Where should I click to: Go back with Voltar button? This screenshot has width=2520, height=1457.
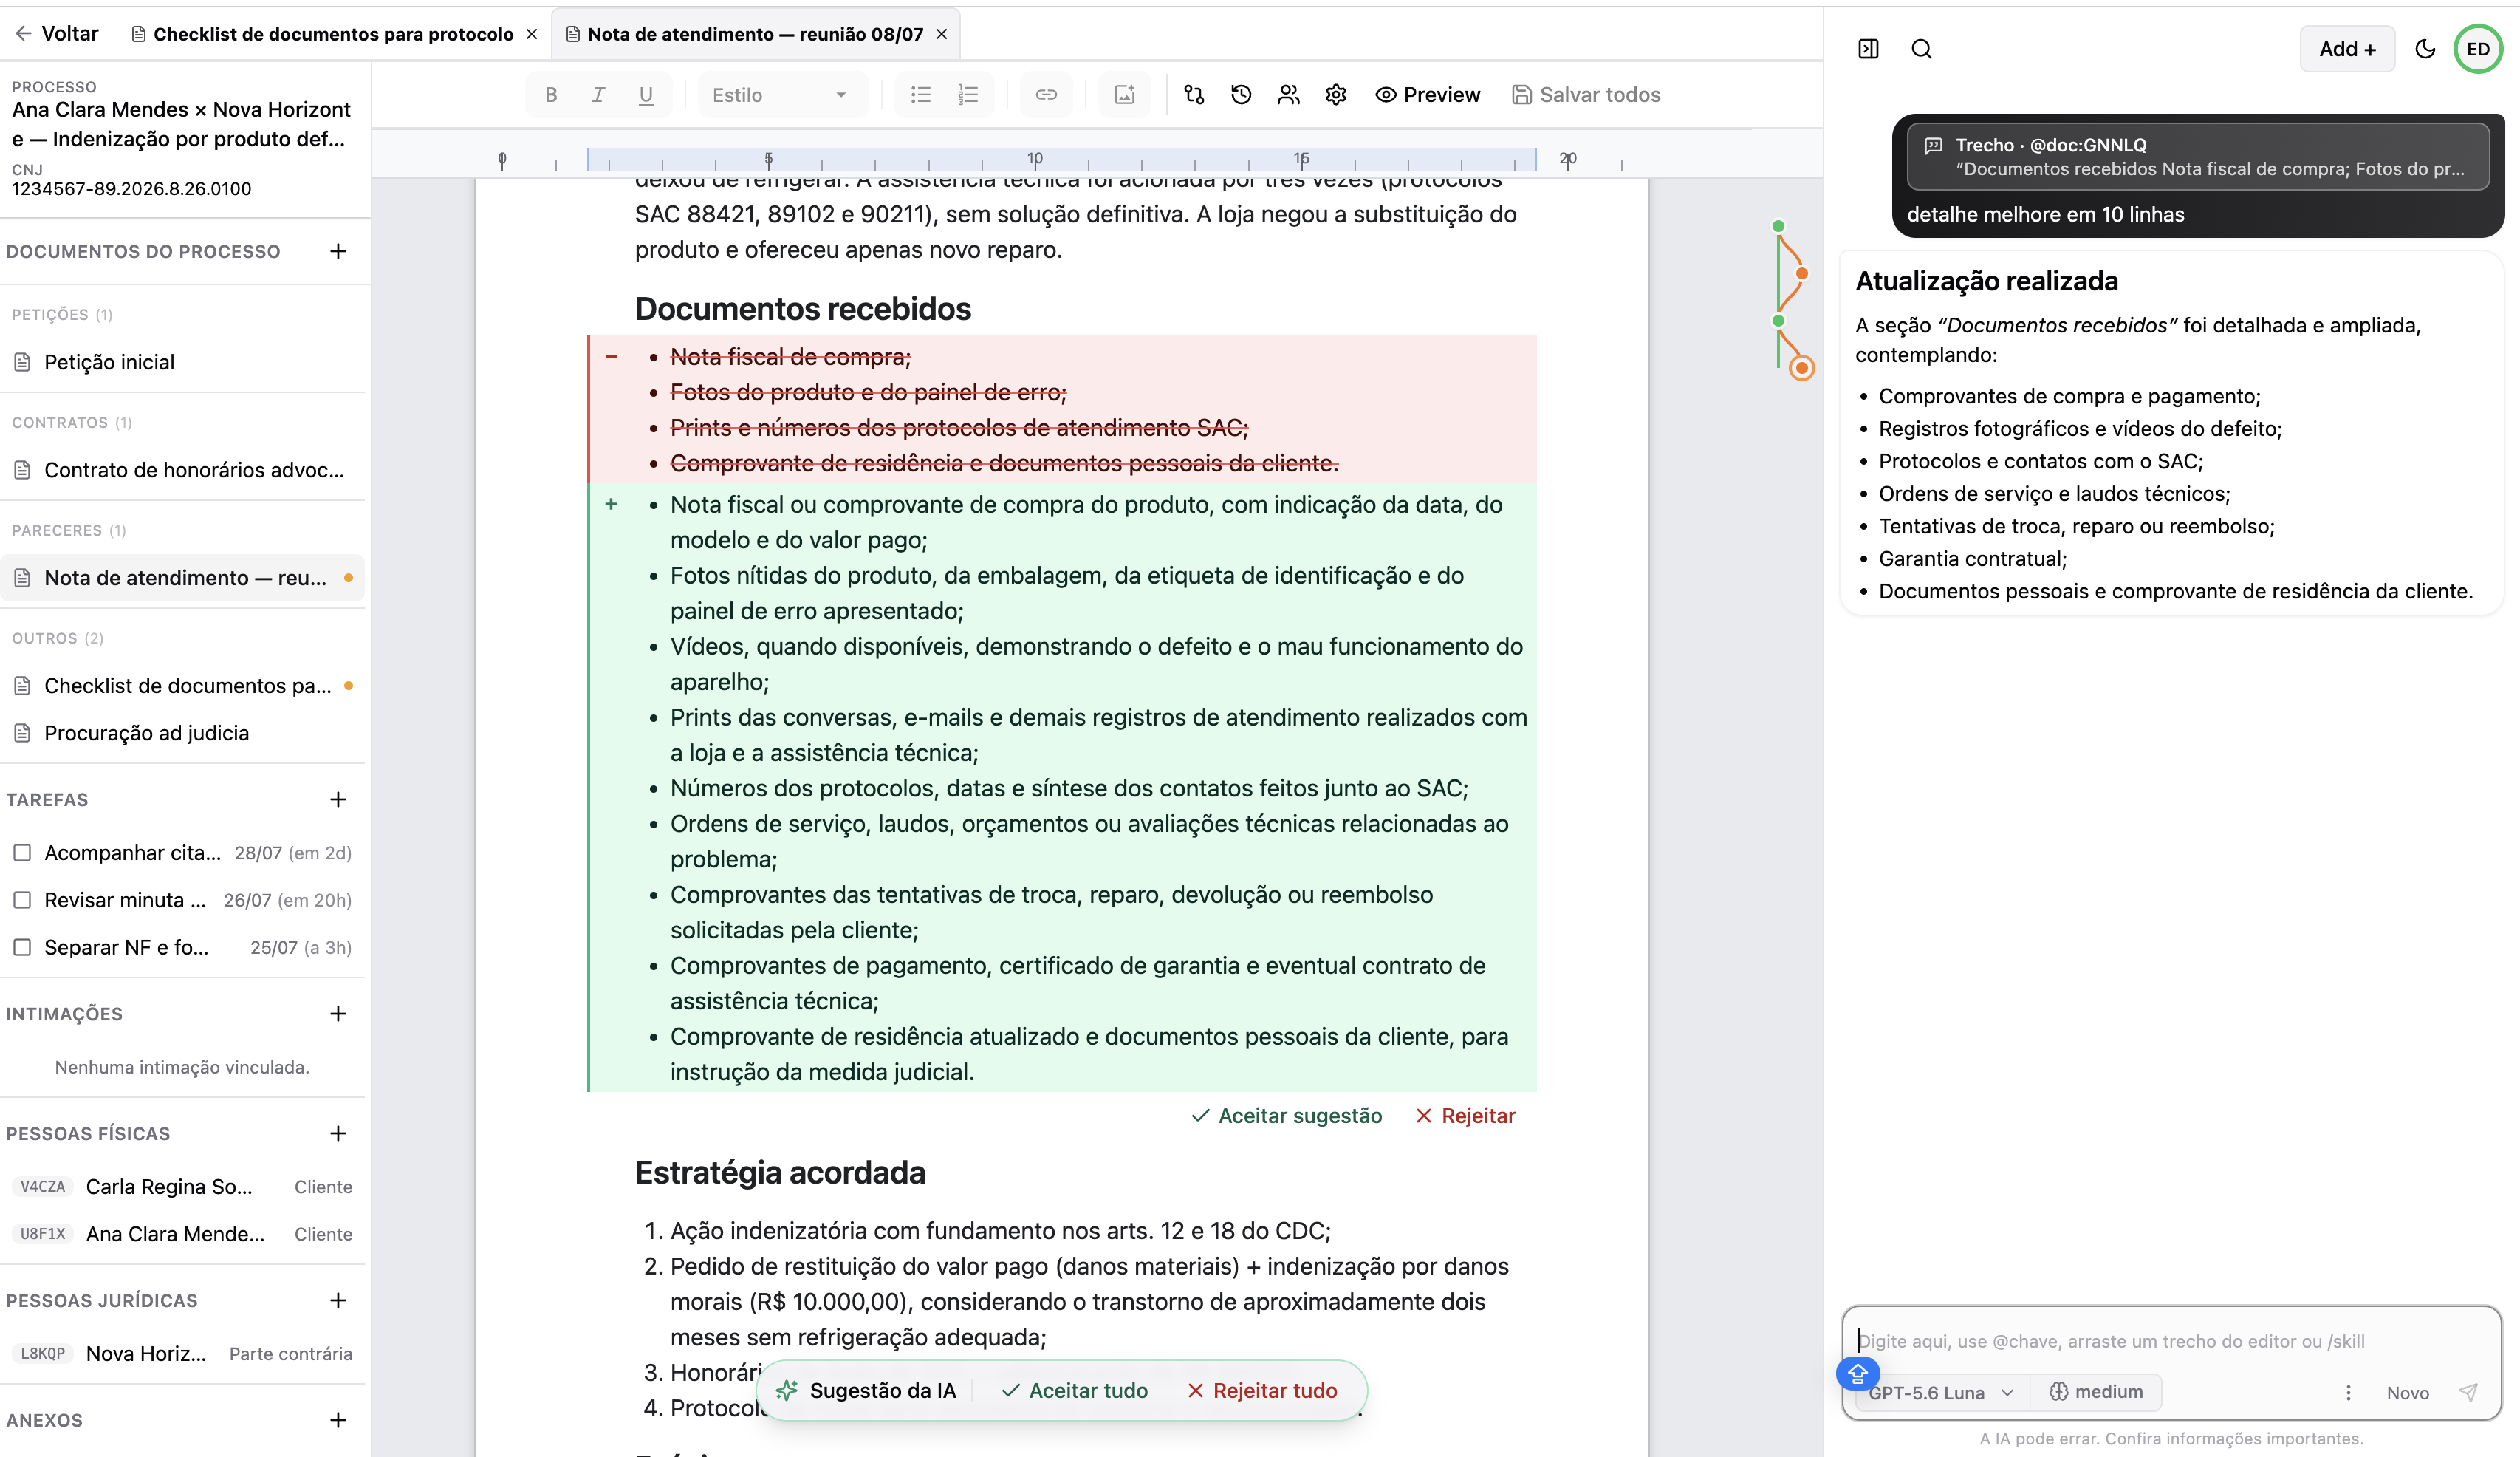pos(57,34)
